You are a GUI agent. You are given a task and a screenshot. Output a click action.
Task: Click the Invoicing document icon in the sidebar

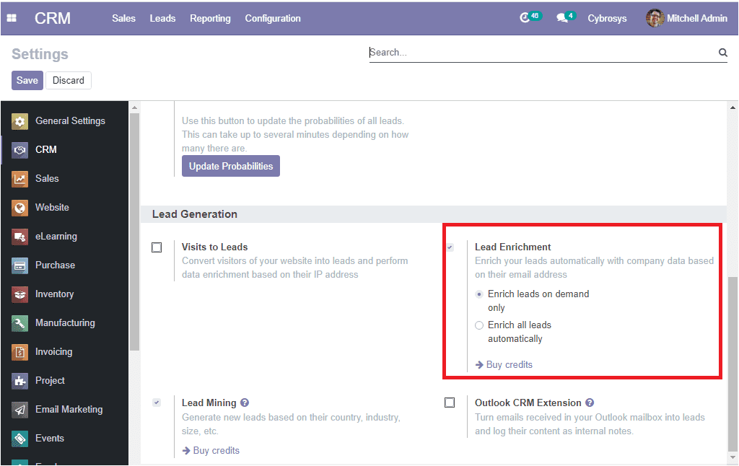coord(19,351)
